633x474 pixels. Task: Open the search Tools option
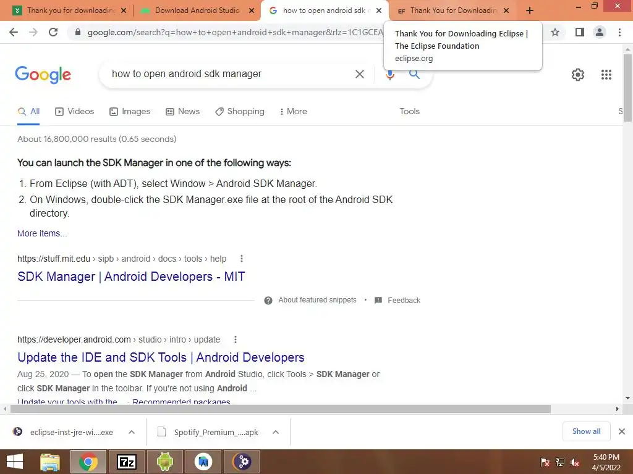click(409, 112)
